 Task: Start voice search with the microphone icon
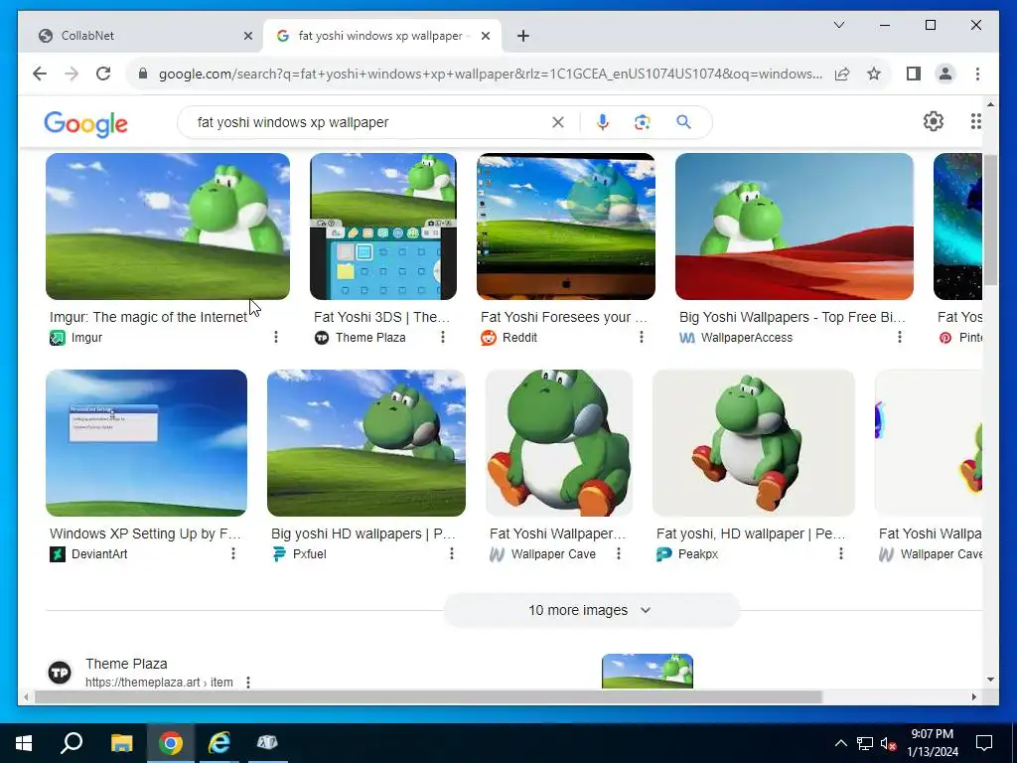[603, 122]
